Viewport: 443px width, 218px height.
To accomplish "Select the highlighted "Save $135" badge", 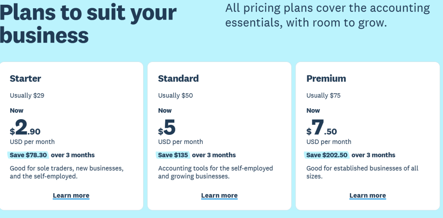I will (x=173, y=155).
